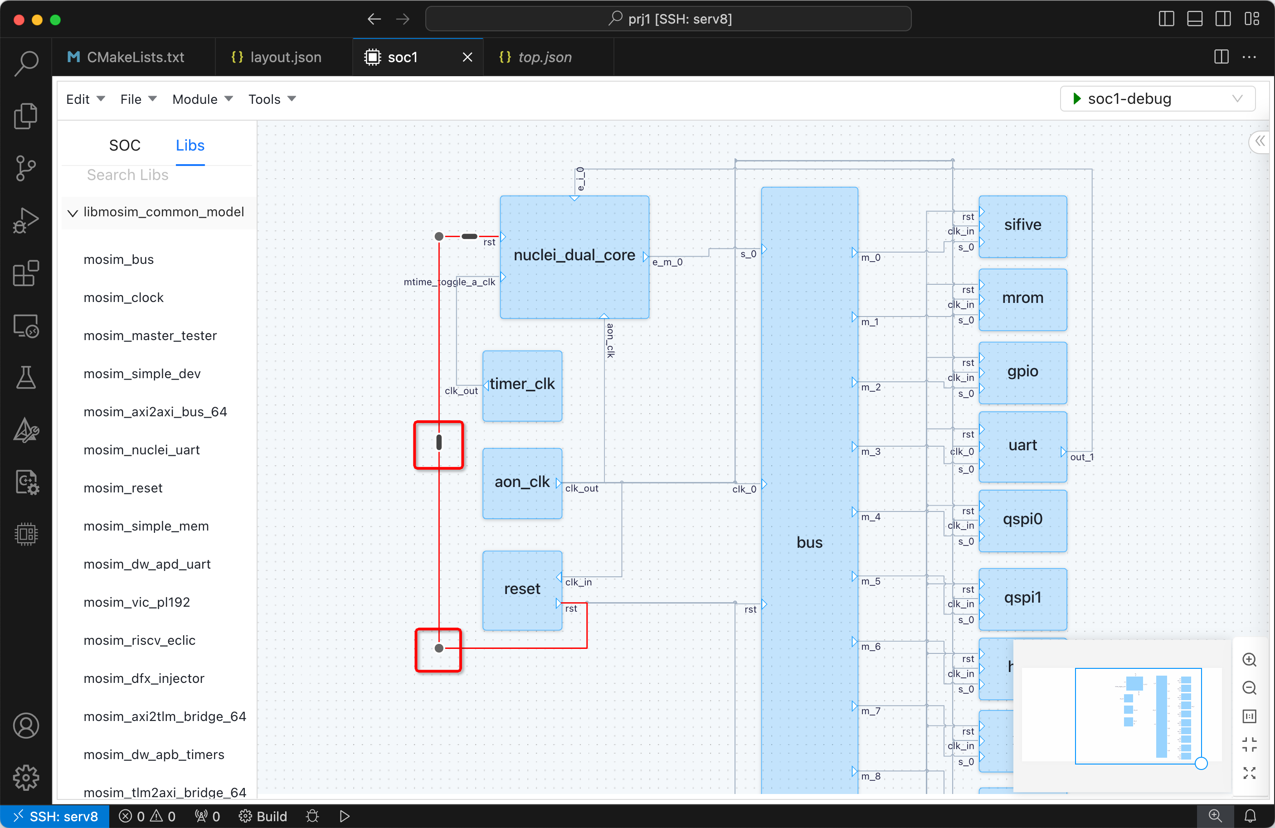Switch to the SOC panel tab

[125, 145]
